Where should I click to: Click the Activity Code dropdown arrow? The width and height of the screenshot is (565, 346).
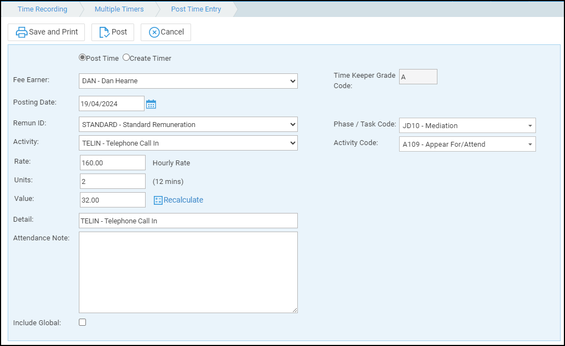tap(530, 144)
